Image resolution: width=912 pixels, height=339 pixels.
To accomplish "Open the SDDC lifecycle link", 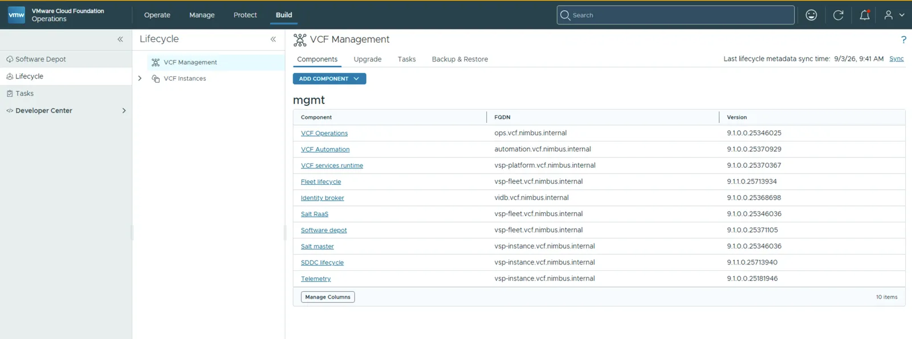I will [322, 263].
